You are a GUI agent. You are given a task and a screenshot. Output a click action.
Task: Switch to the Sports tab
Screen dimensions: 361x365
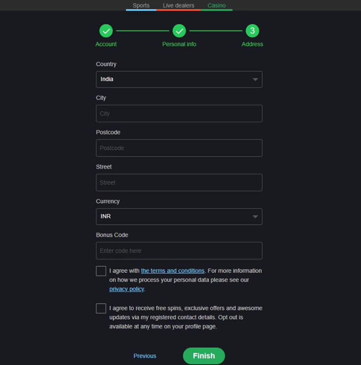(141, 6)
